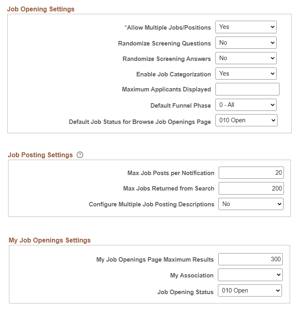The image size is (299, 312).
Task: Open Randomize Screening Questions dropdown
Action: tap(246, 43)
